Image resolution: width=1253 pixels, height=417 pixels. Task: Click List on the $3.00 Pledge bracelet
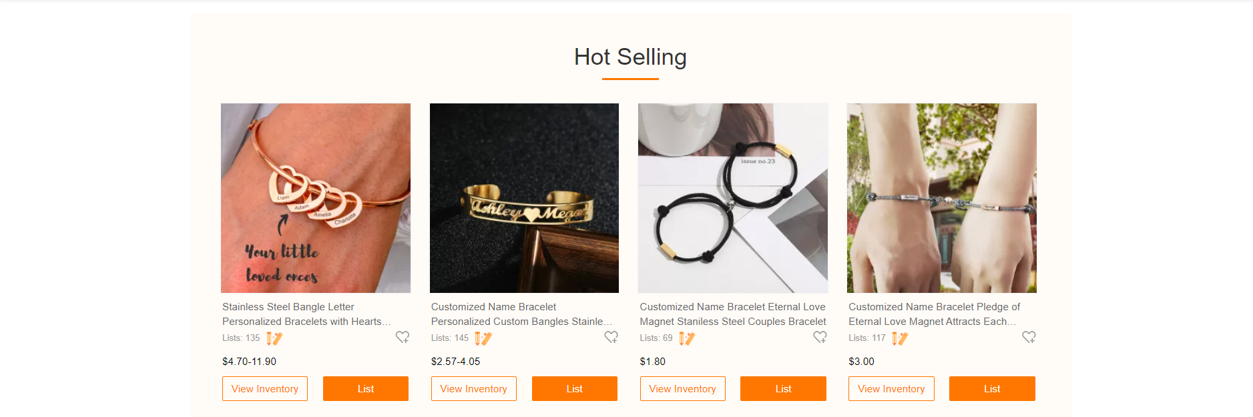click(x=992, y=389)
